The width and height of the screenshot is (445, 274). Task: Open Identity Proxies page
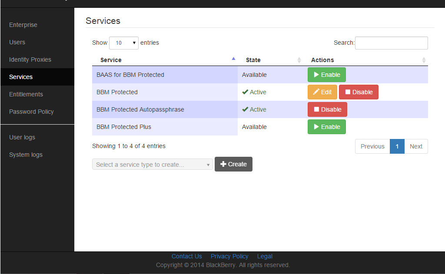tap(30, 59)
